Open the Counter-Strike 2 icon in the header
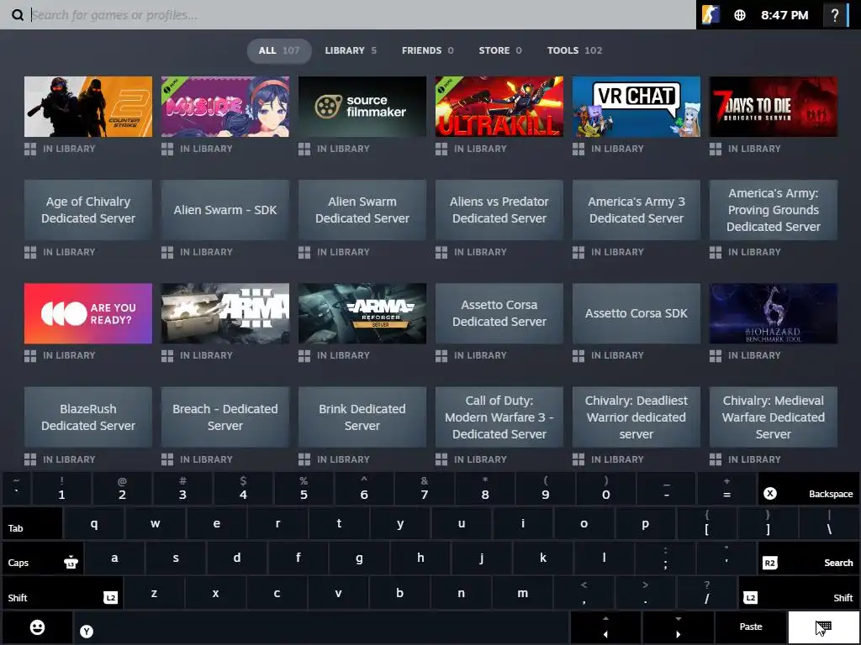The width and height of the screenshot is (861, 645). point(710,15)
